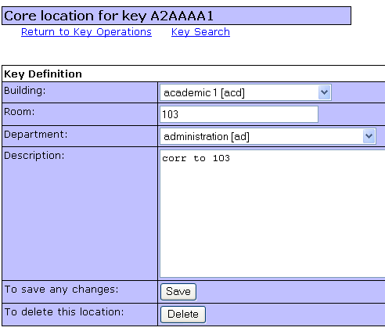Viewport: 385px width, 331px height.
Task: Follow the Key Search link
Action: [x=200, y=32]
